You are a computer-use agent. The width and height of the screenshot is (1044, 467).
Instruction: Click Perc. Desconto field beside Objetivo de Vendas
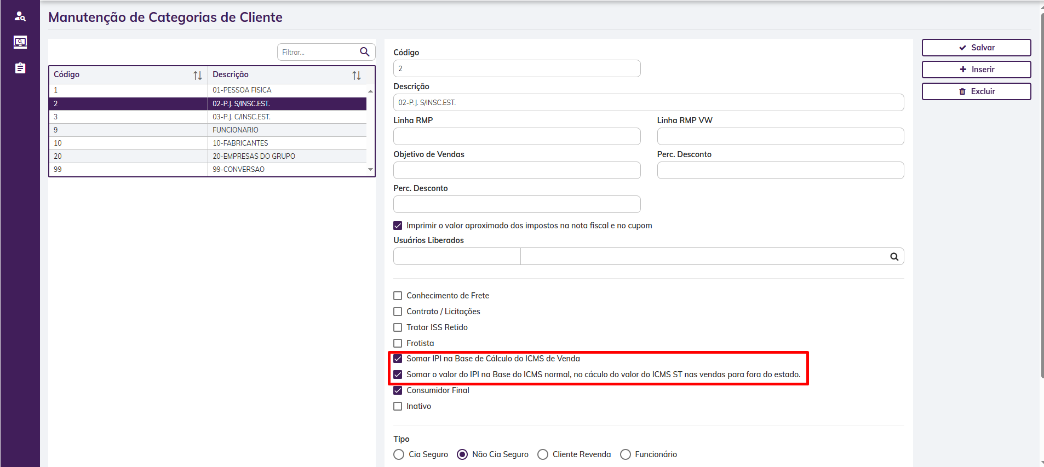(x=781, y=170)
